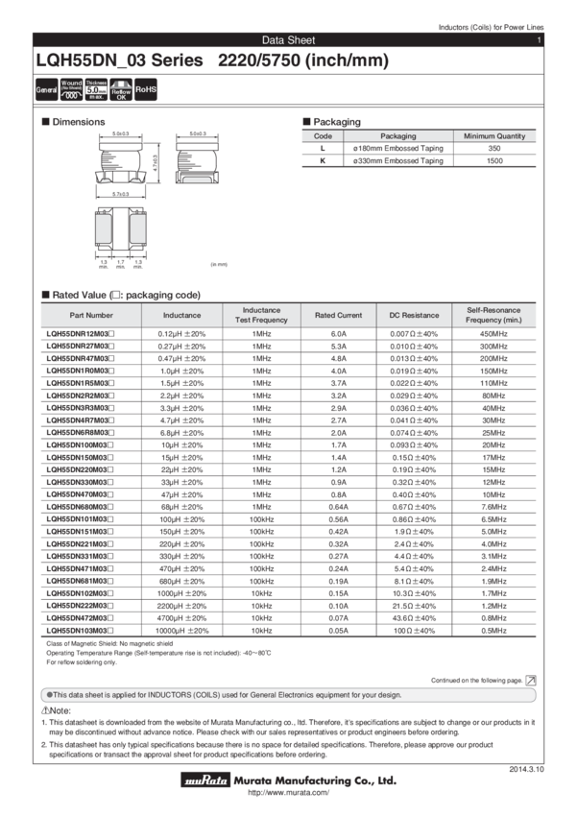Select DC resistance 21.5Ω ±40%
Viewport: 577px width, 816px height.
pos(414,606)
